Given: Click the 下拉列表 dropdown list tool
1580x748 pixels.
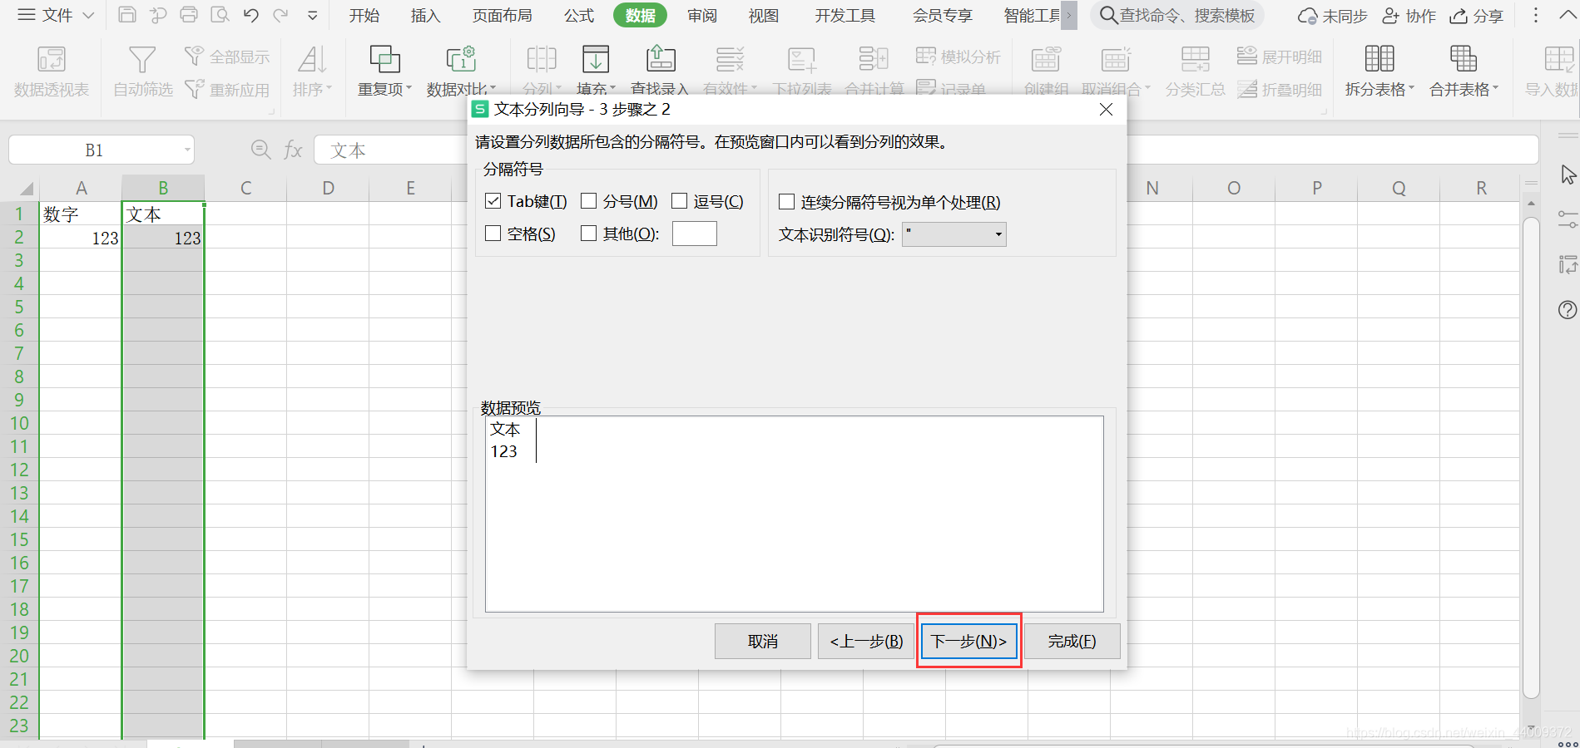Looking at the screenshot, I should click(x=802, y=71).
